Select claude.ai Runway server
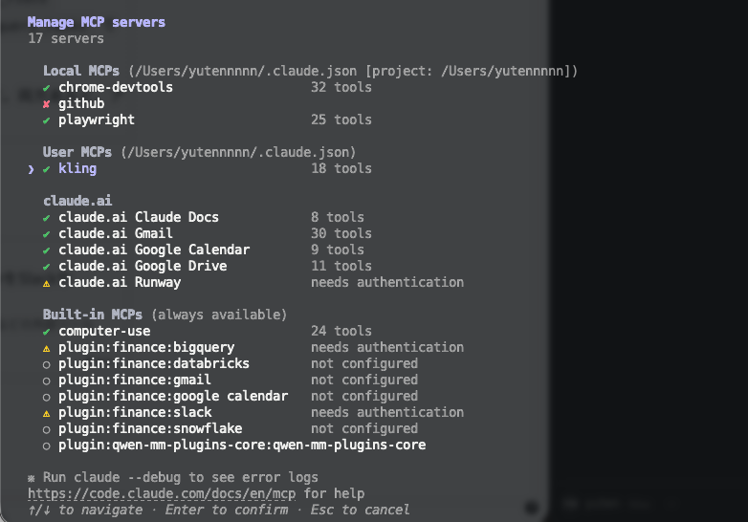Viewport: 748px width, 522px height. (x=253, y=282)
